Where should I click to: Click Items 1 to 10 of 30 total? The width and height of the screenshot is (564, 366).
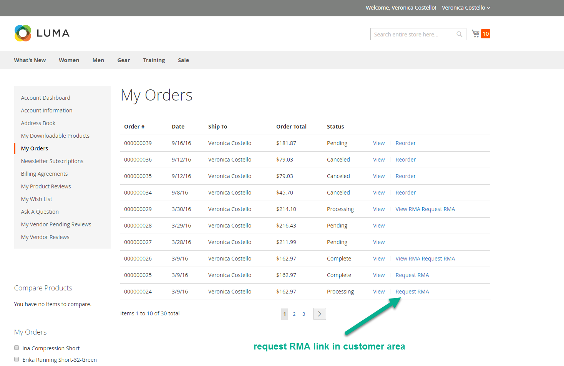coord(150,313)
